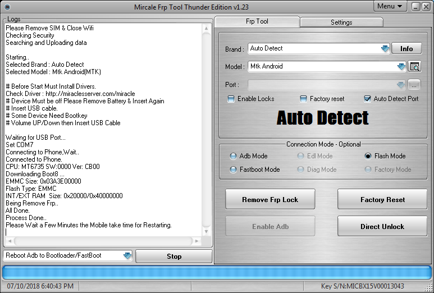Screen dimensions: 434x293
Task: Open the Model dropdown arrow
Action: (x=401, y=66)
